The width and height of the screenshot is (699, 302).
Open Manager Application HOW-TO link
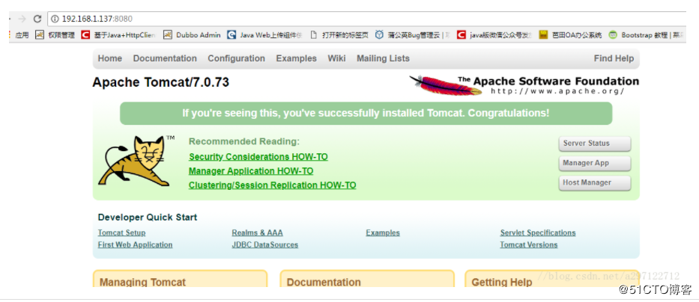click(x=251, y=170)
